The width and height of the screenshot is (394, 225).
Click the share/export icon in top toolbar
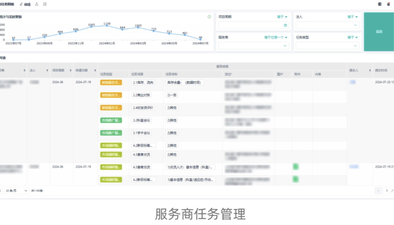[x=37, y=4]
